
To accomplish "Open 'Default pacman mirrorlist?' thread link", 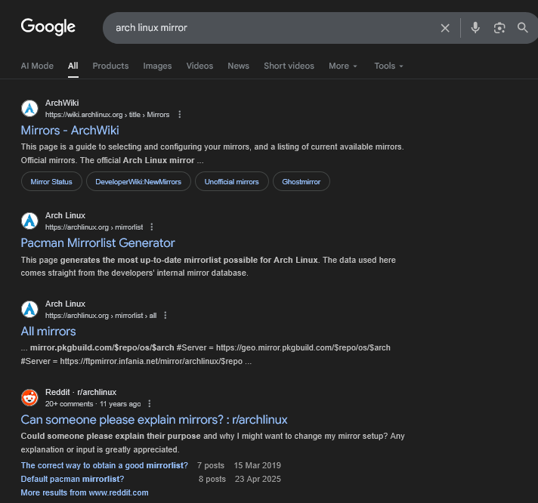I will 73,479.
